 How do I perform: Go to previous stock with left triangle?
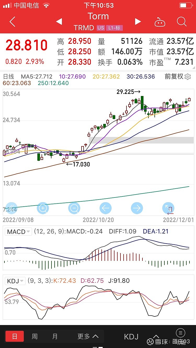[x=59, y=22]
